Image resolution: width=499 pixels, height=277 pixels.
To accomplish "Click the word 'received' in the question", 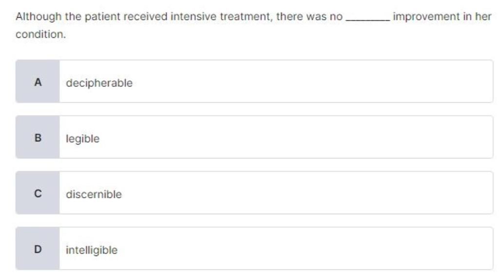I will click(x=145, y=17).
